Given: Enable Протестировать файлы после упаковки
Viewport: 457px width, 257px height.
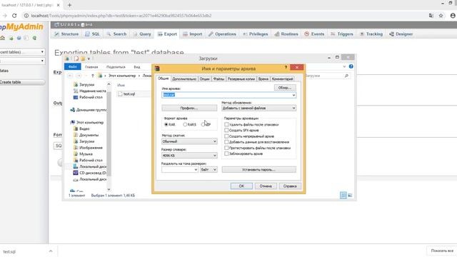Looking at the screenshot, I should 226,148.
